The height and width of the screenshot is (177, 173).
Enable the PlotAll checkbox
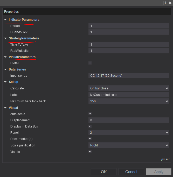tap(90, 63)
